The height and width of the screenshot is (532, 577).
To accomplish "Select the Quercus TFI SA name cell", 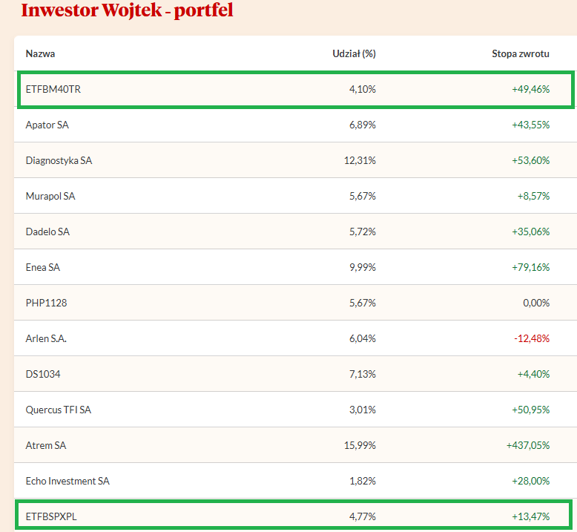I will pos(58,410).
